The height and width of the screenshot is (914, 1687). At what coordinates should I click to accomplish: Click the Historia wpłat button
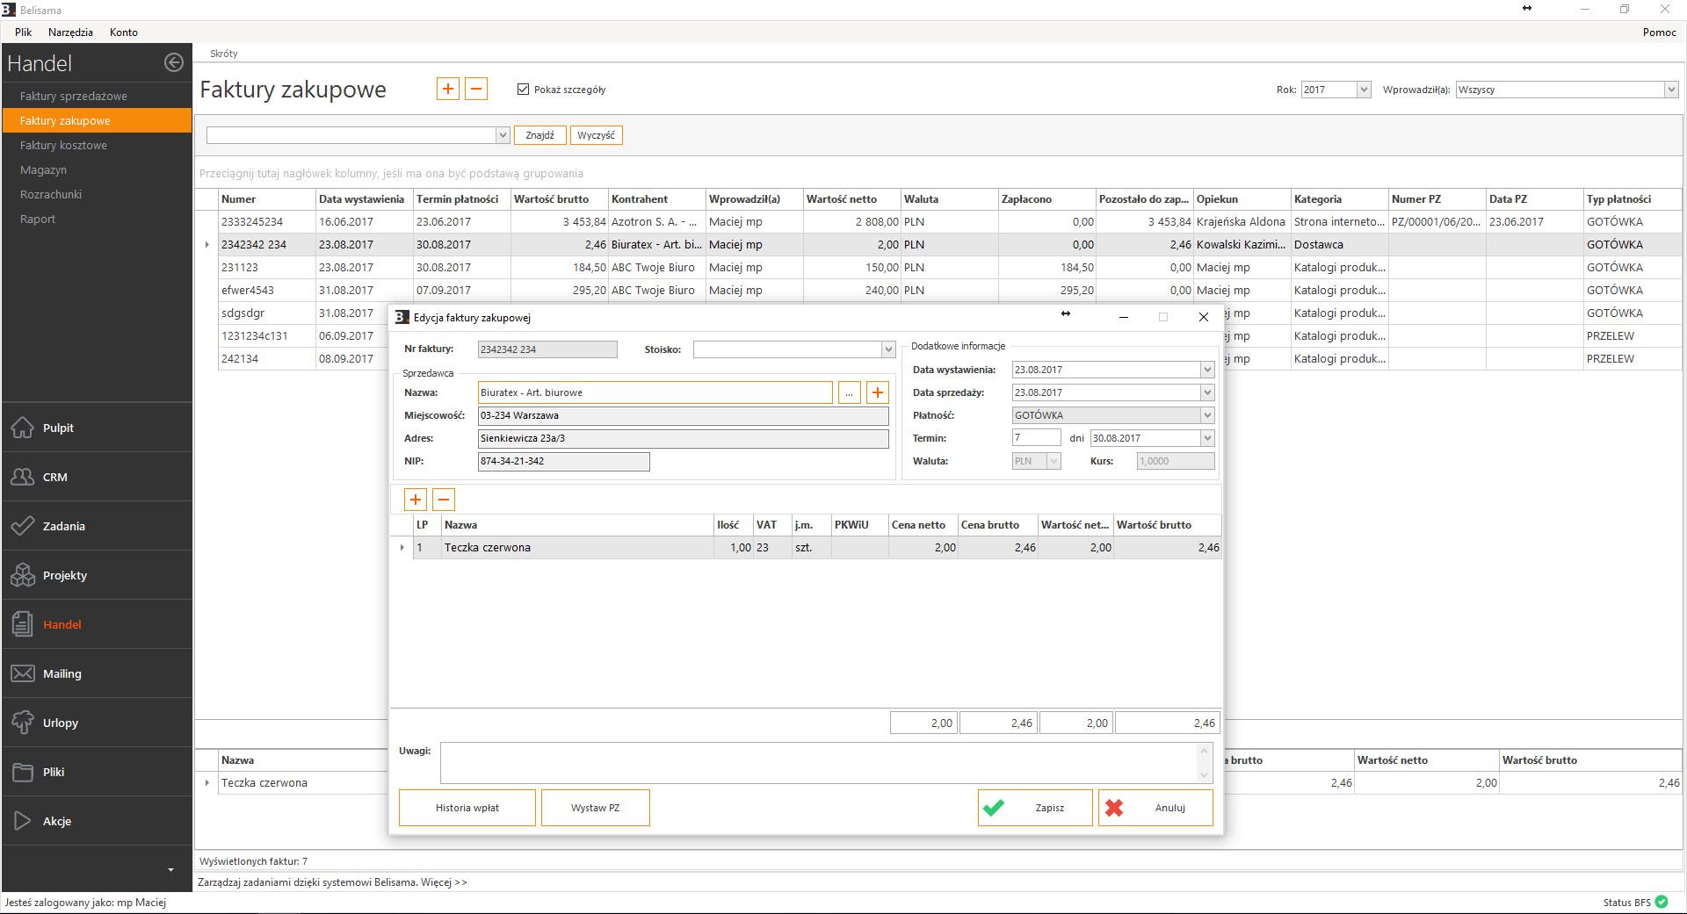[467, 808]
